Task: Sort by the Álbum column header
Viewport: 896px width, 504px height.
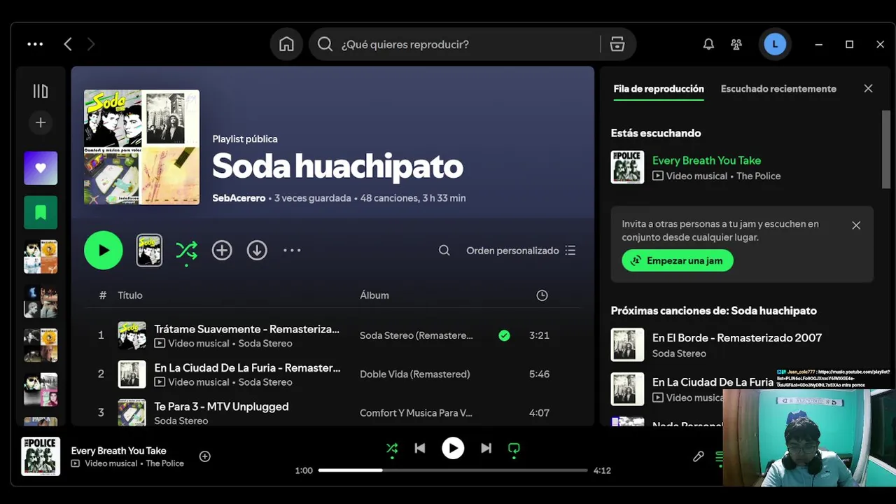Action: (x=374, y=295)
